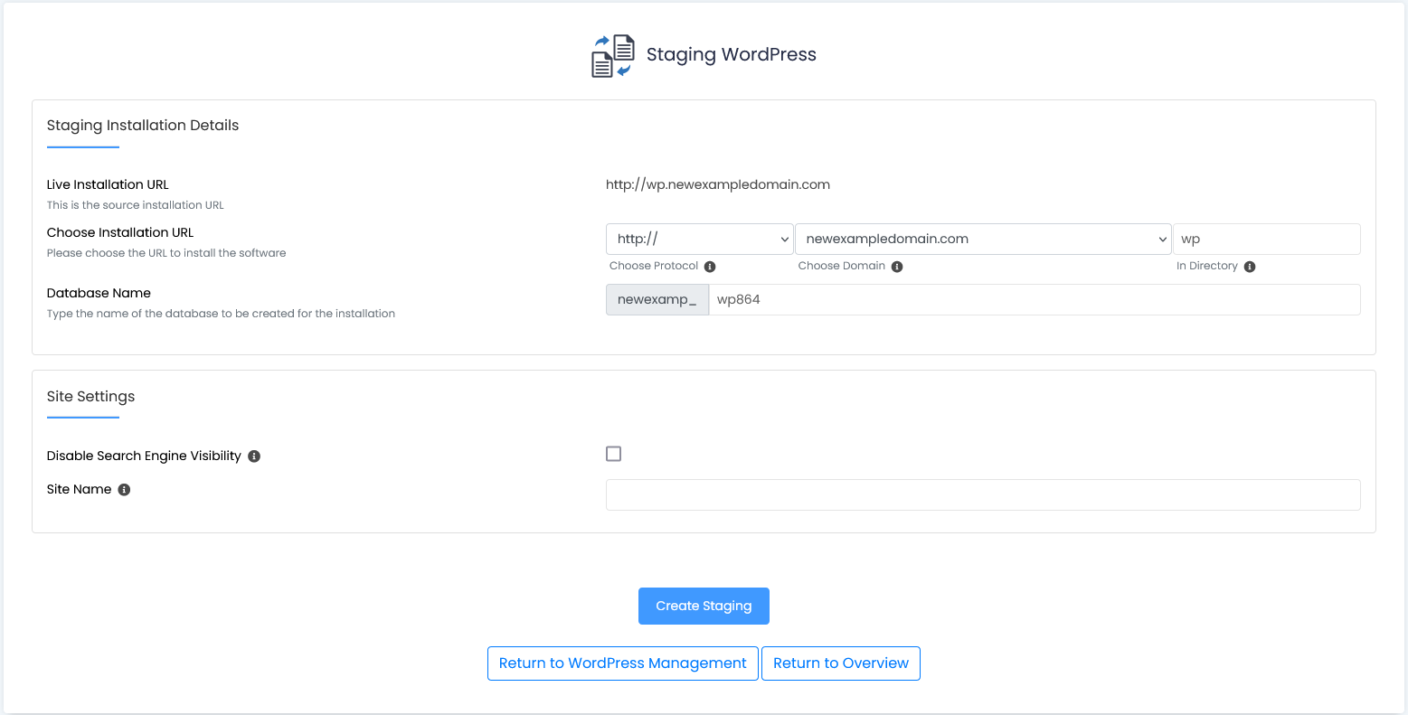
Task: Click the In Directory caption
Action: 1207,266
